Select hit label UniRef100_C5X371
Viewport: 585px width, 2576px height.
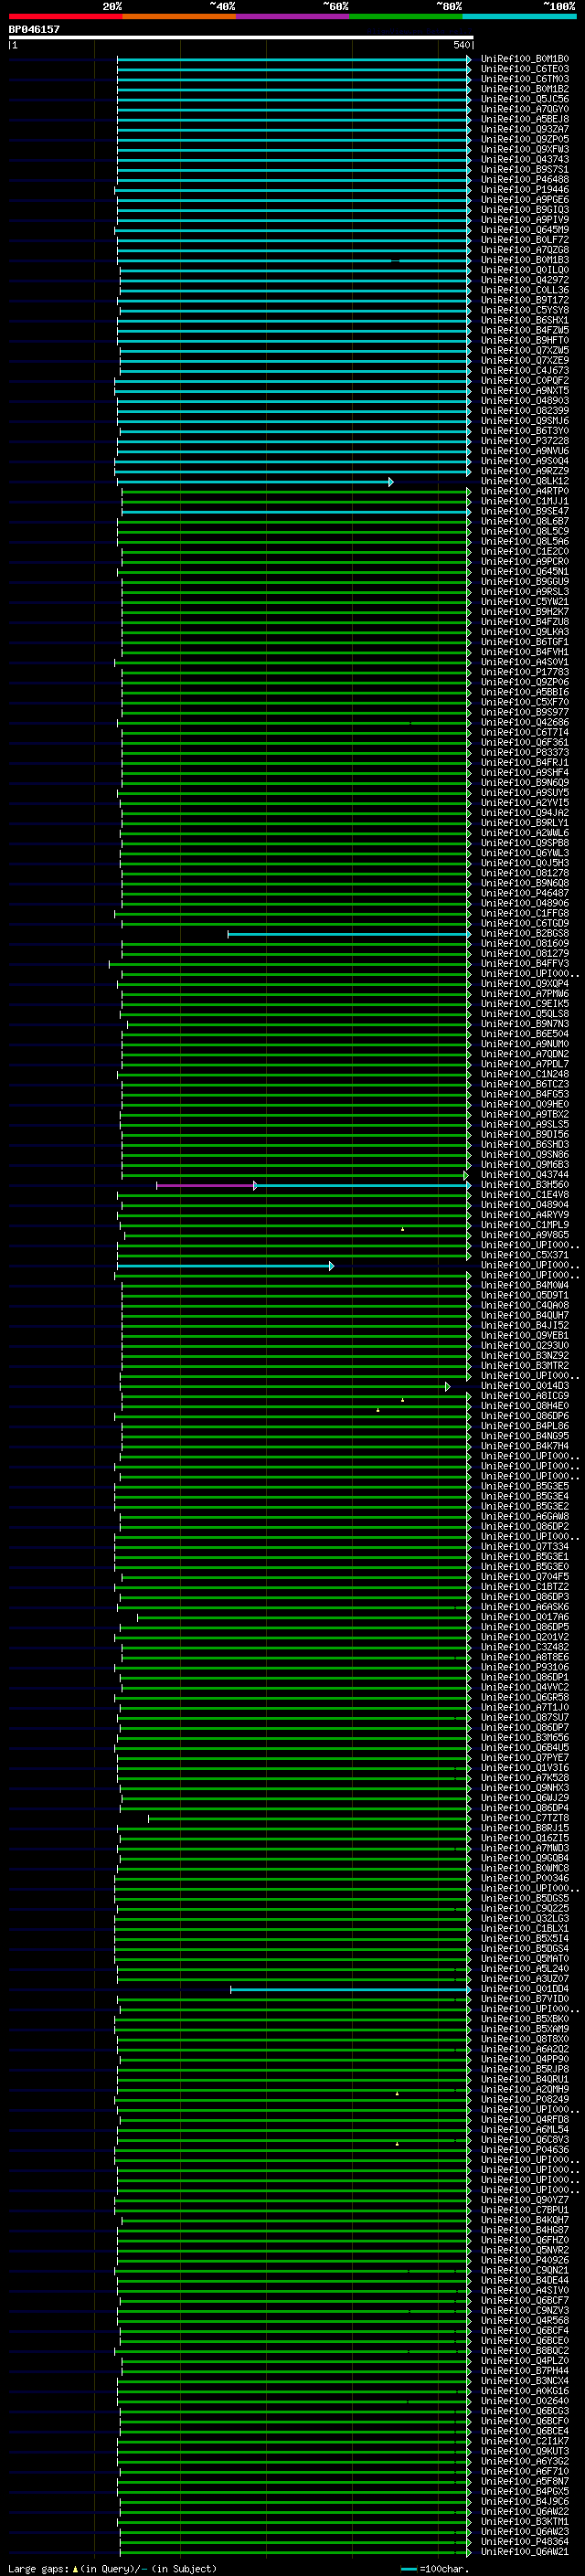(x=525, y=1256)
